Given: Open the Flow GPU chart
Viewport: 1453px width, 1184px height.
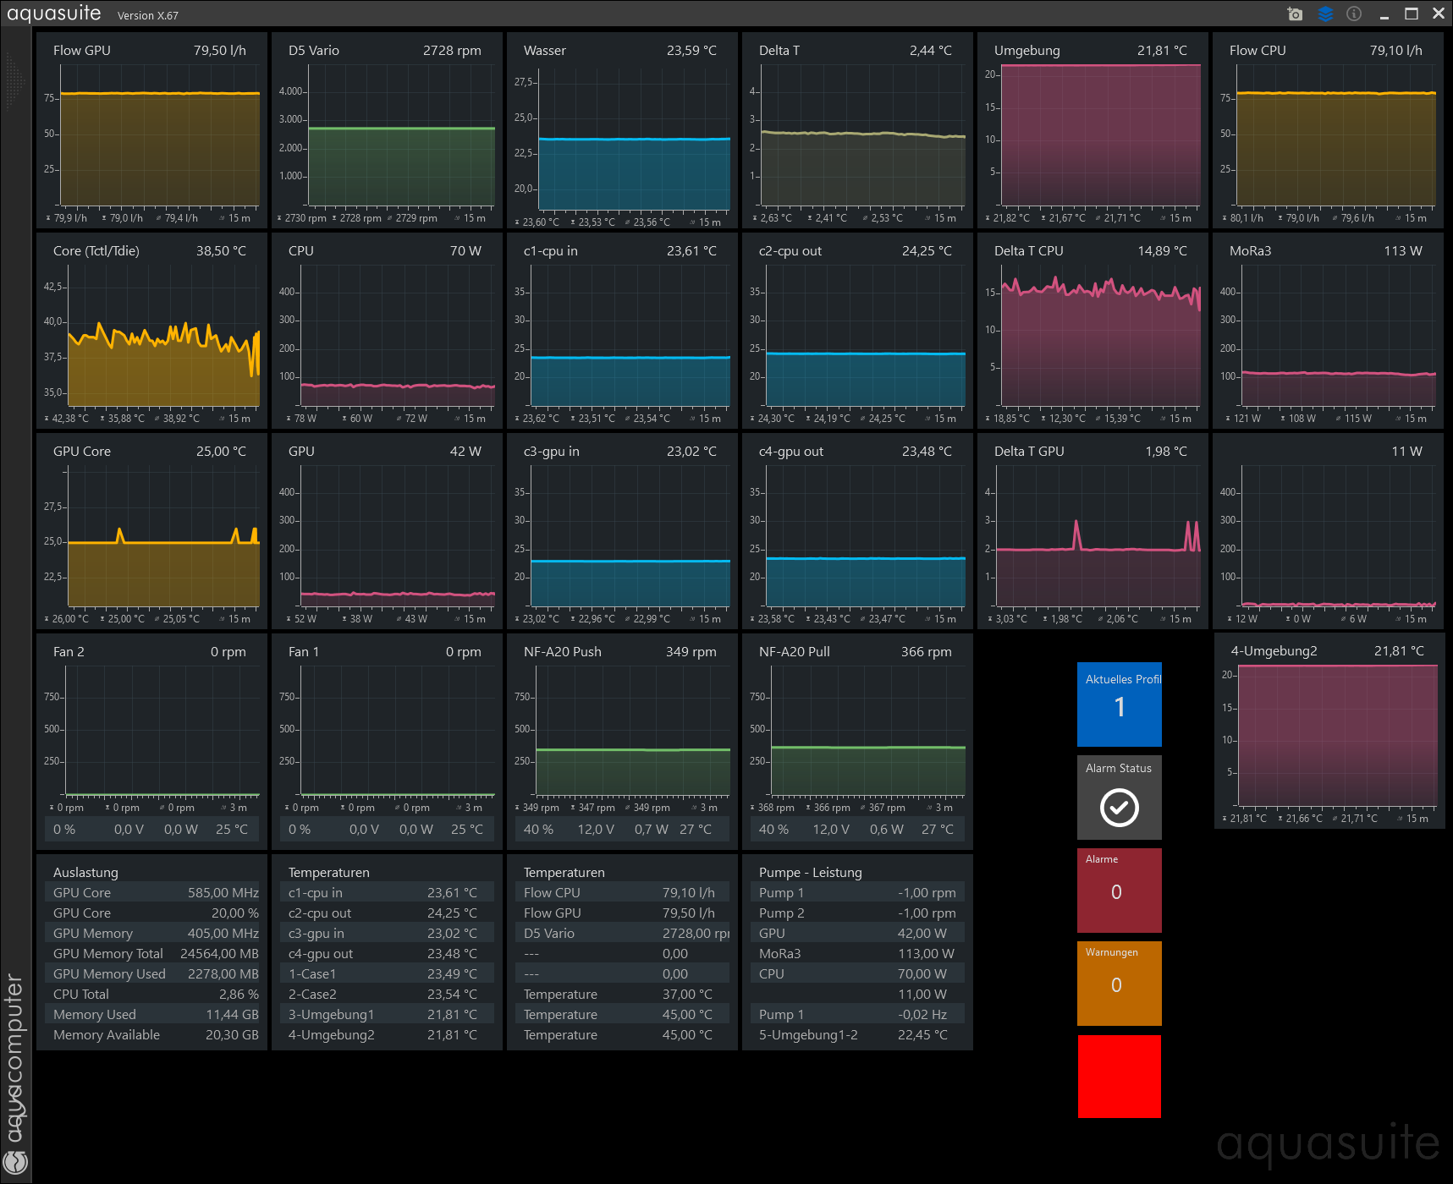Looking at the screenshot, I should 151,130.
